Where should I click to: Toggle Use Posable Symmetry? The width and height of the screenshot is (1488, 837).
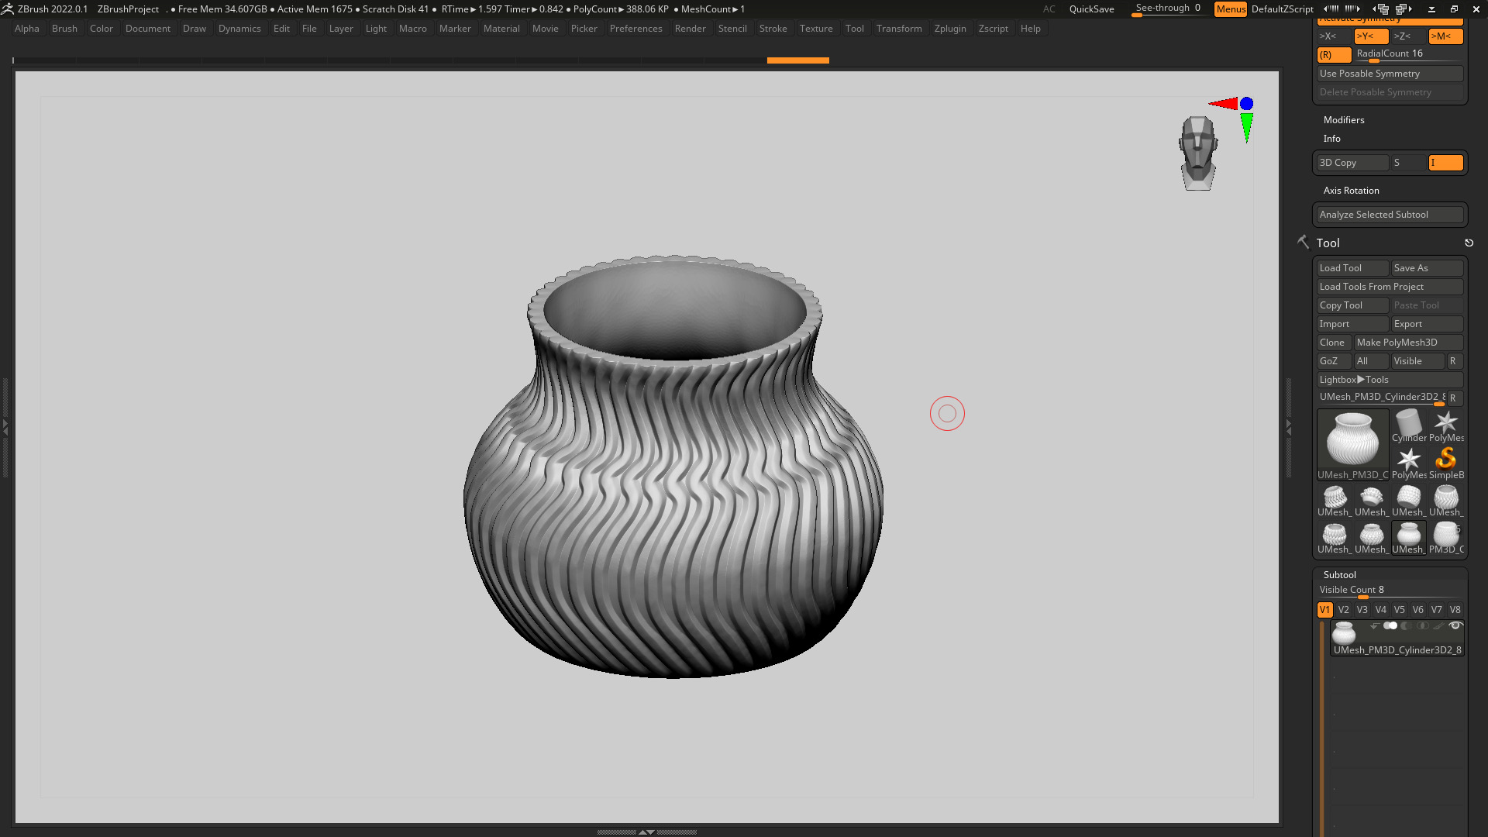(1390, 74)
